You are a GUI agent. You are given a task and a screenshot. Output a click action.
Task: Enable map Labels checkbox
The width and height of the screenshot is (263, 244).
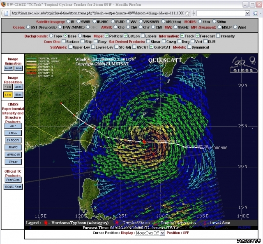[x=143, y=36]
